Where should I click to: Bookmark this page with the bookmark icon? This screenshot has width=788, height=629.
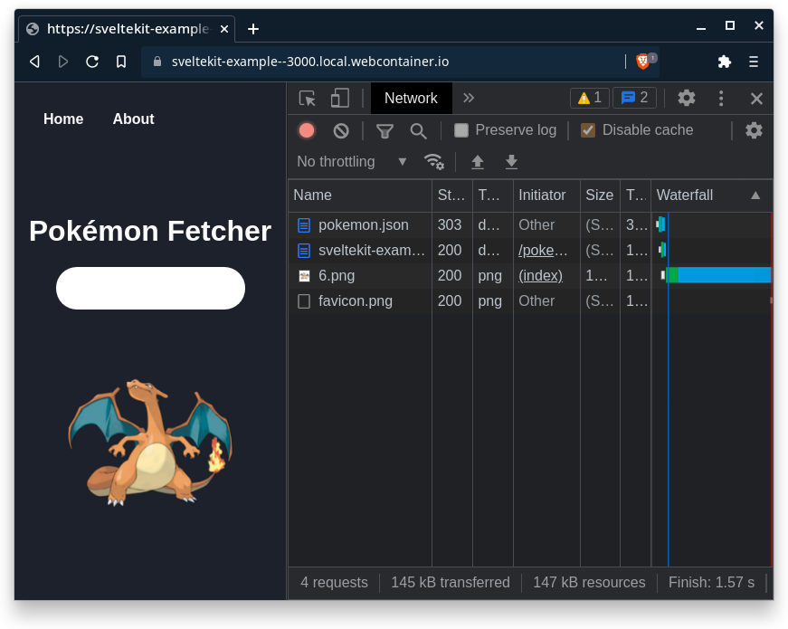(121, 62)
